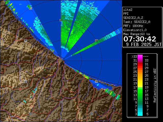Click the "Reflectivity in dBZ" legend title
The image size is (163, 122).
155,85
